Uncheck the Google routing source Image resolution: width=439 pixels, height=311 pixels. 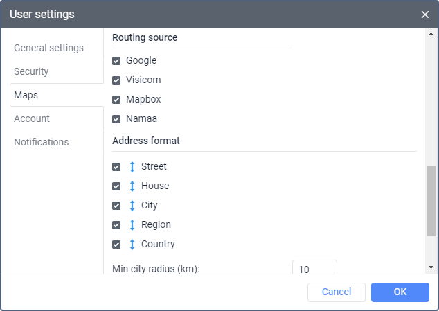(116, 61)
